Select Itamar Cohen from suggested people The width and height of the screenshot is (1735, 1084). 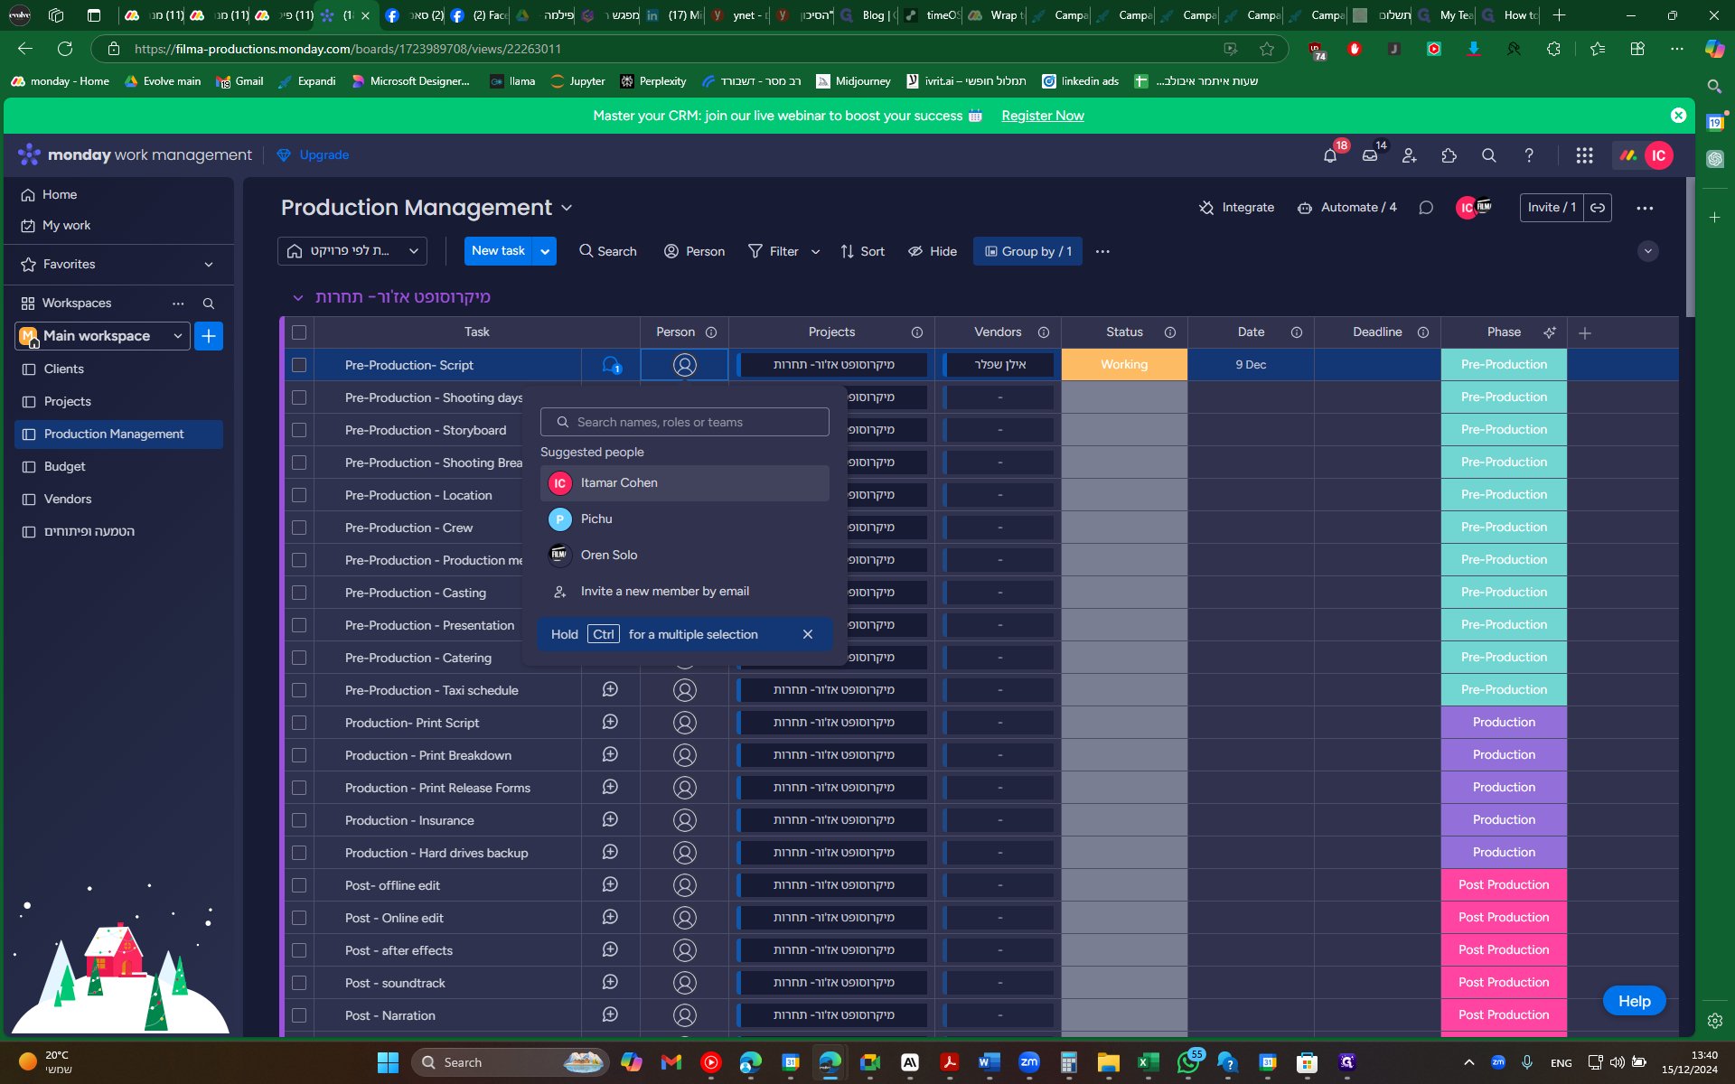(684, 483)
